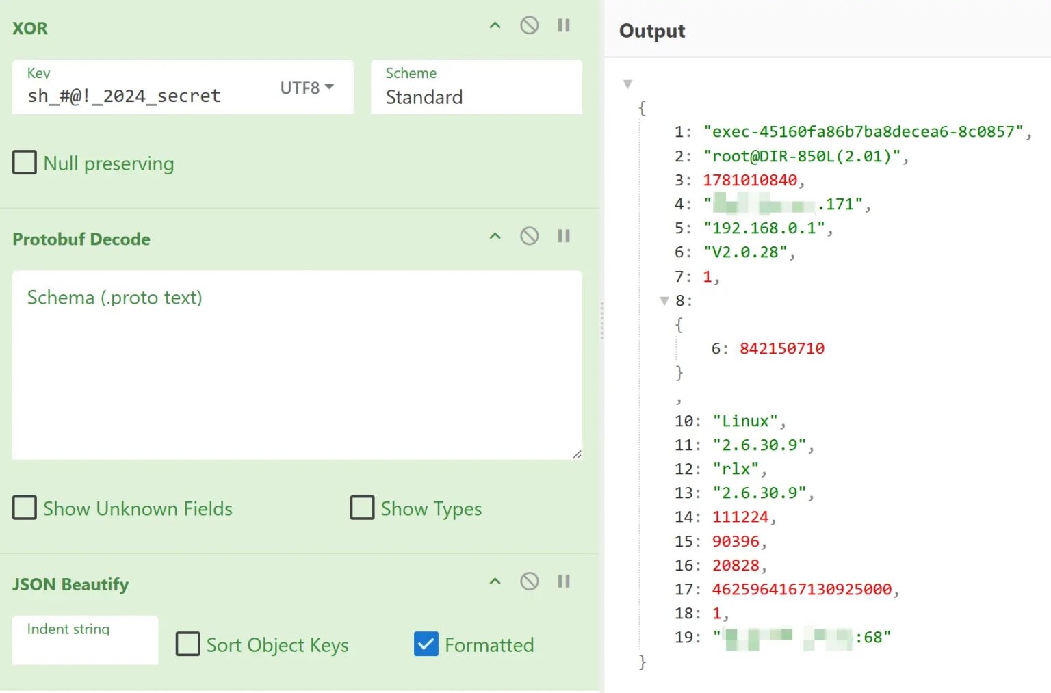Click the value 111224 in field 14
The height and width of the screenshot is (693, 1051).
(740, 517)
